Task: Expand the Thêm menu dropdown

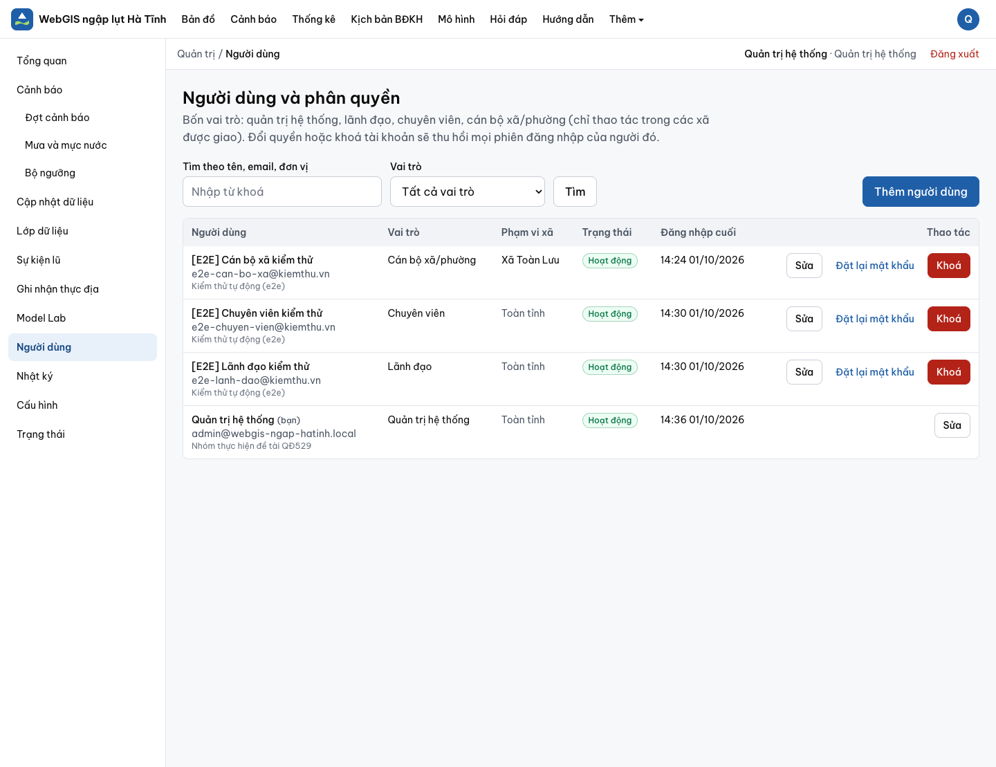Action: point(627,19)
